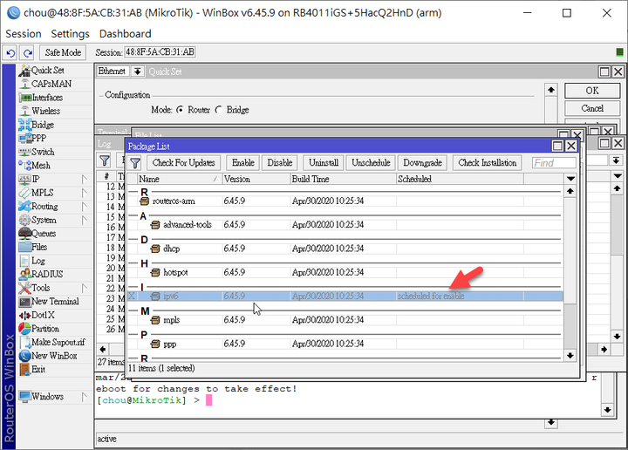628x450 pixels.
Task: Expand the Windows submenu
Action: tap(84, 397)
